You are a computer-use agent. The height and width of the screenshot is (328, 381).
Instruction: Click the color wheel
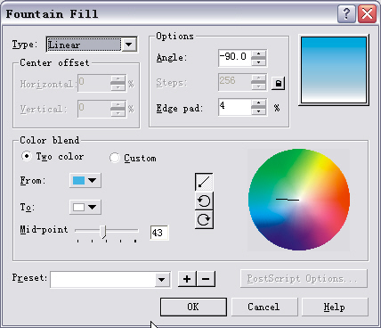tap(299, 200)
